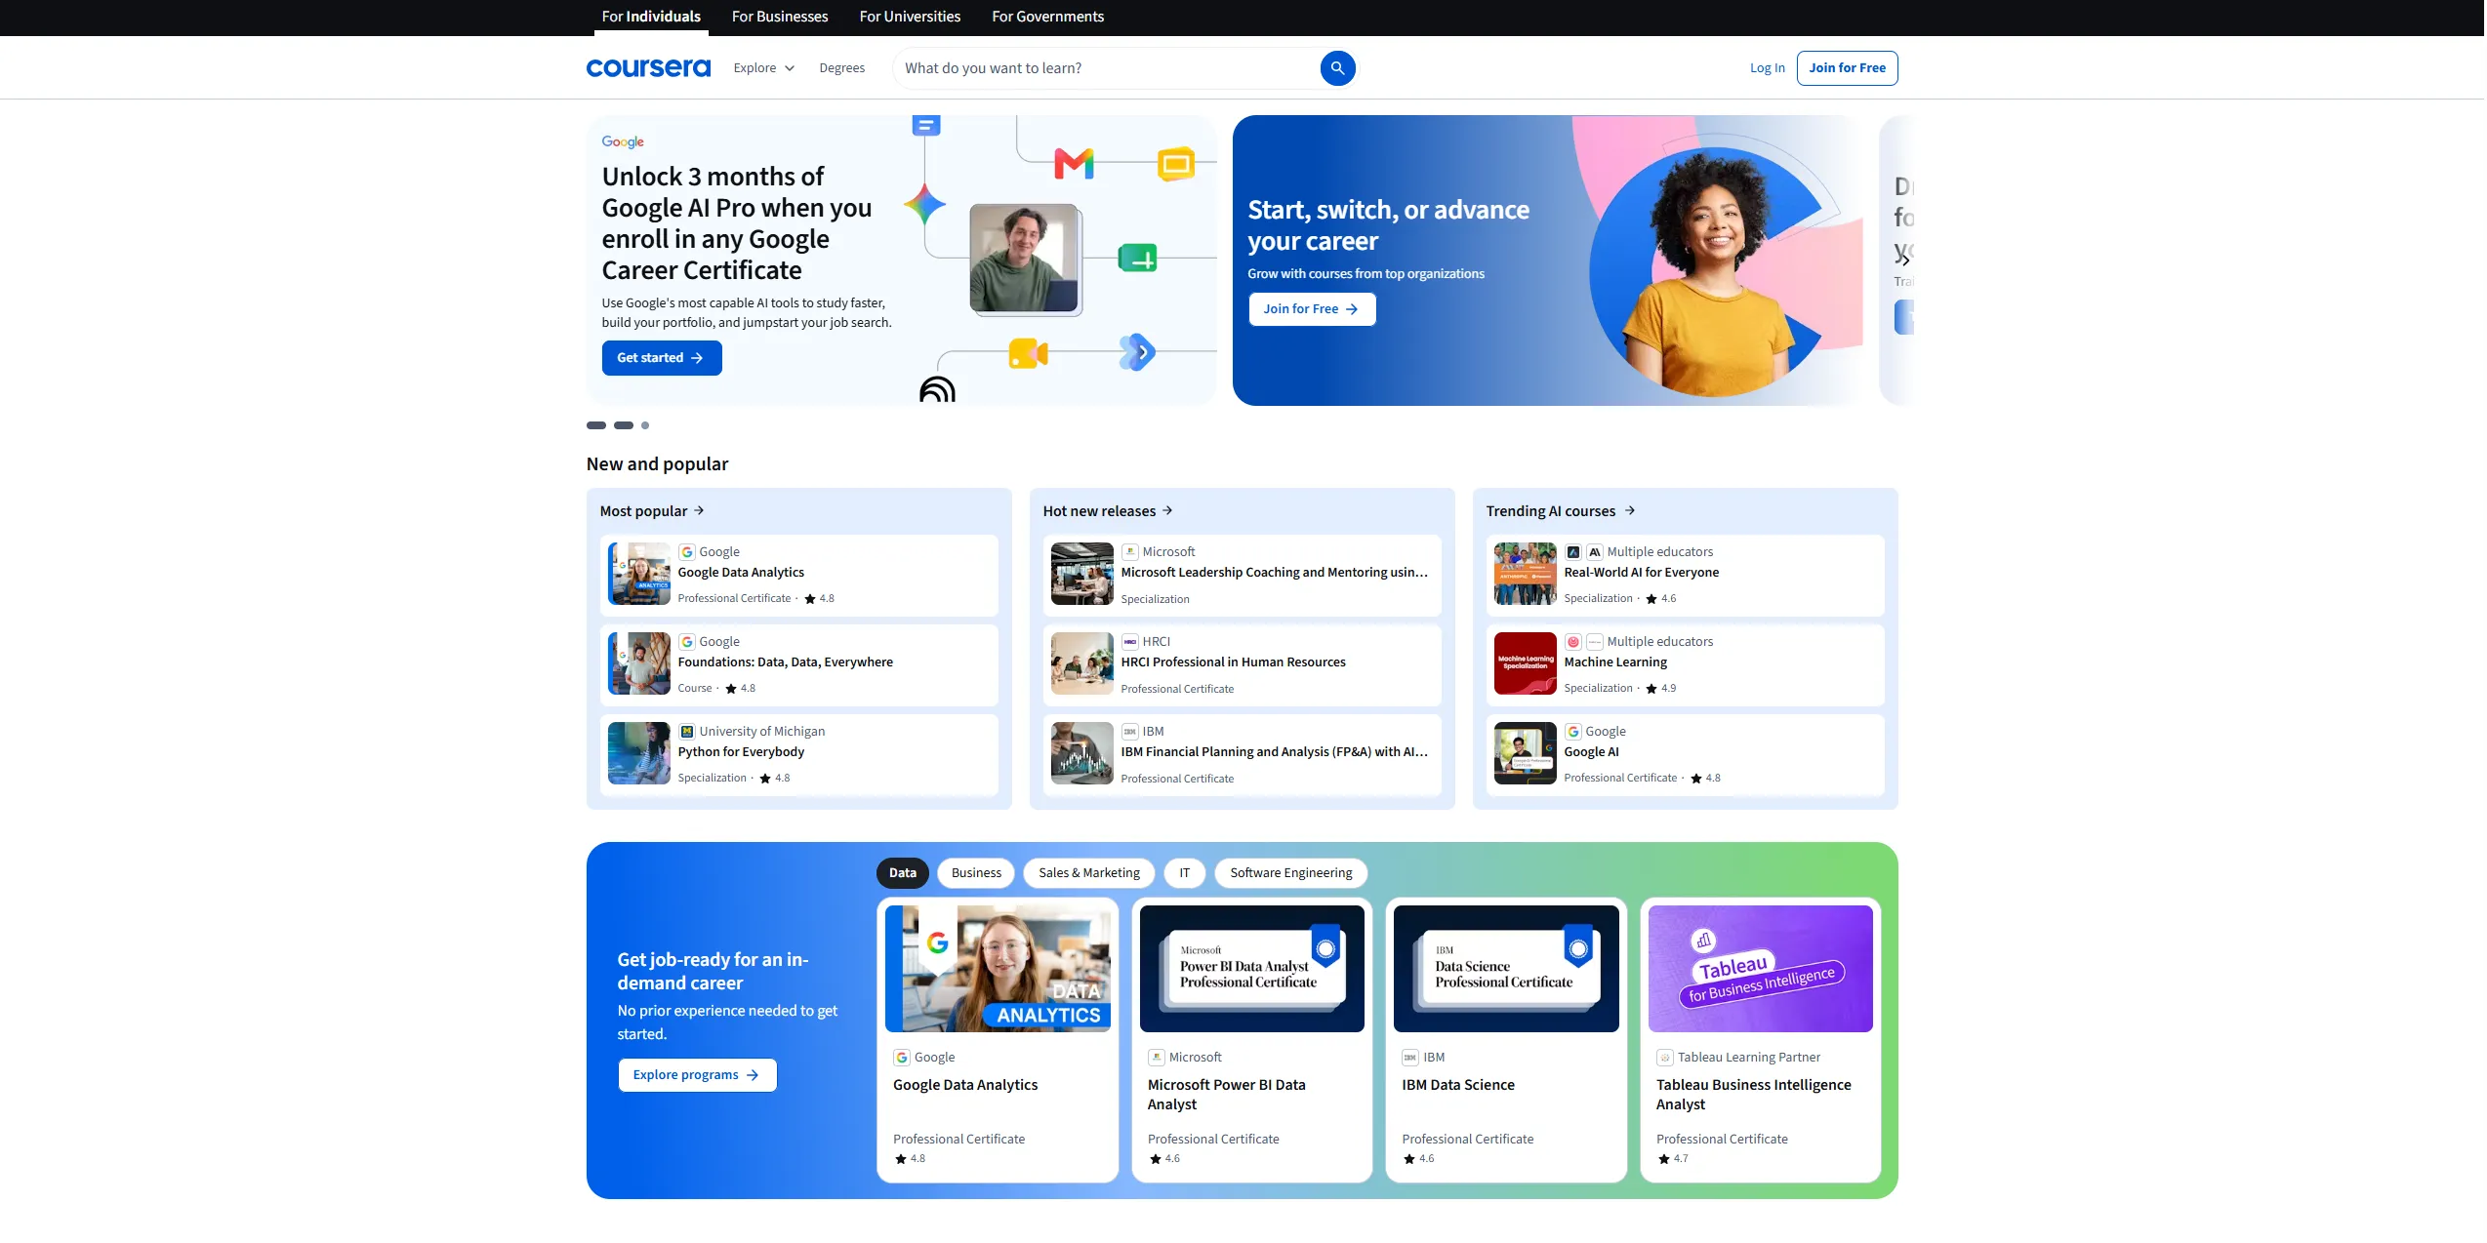Click Google logo on Foundations: Data row
The height and width of the screenshot is (1243, 2487).
[687, 642]
